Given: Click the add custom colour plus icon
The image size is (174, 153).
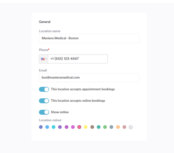Looking at the screenshot, I should 131,127.
